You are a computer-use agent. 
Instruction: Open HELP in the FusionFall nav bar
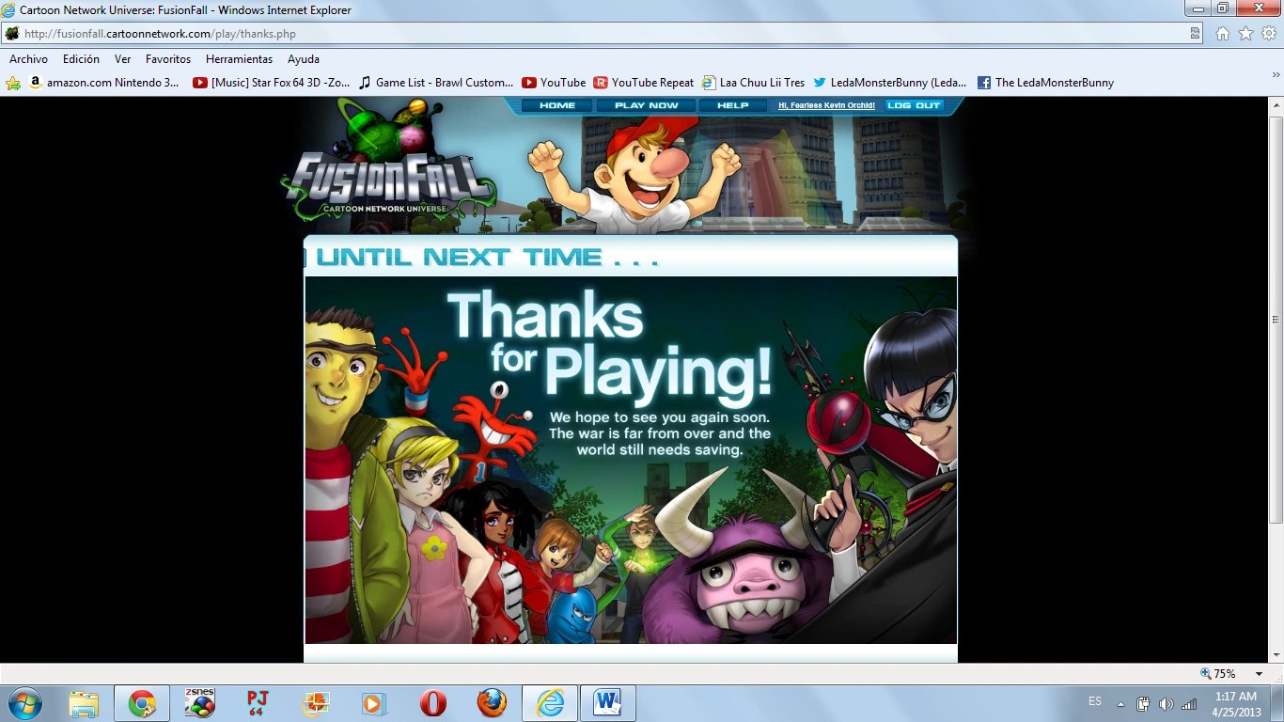[733, 105]
